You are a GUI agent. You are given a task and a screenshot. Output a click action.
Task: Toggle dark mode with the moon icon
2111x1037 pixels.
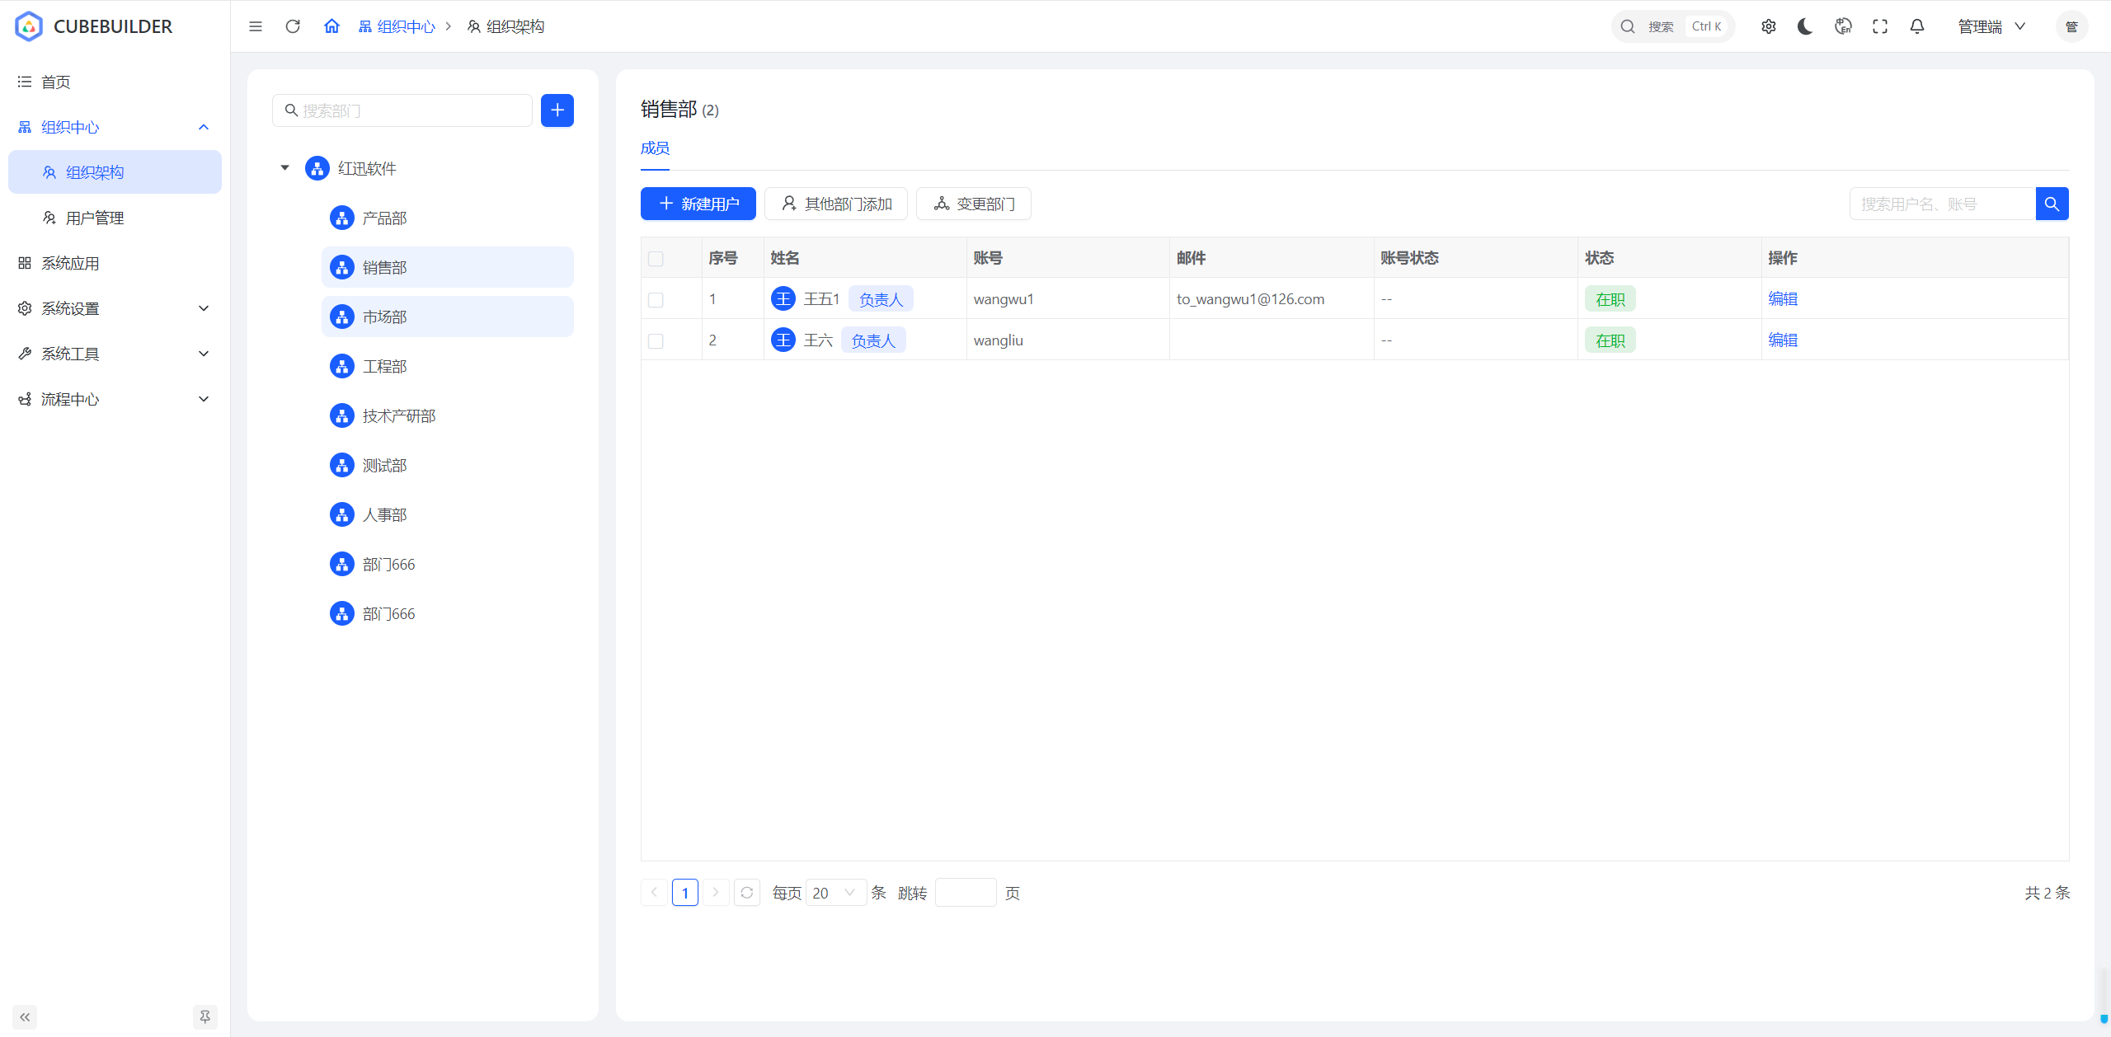coord(1805,26)
